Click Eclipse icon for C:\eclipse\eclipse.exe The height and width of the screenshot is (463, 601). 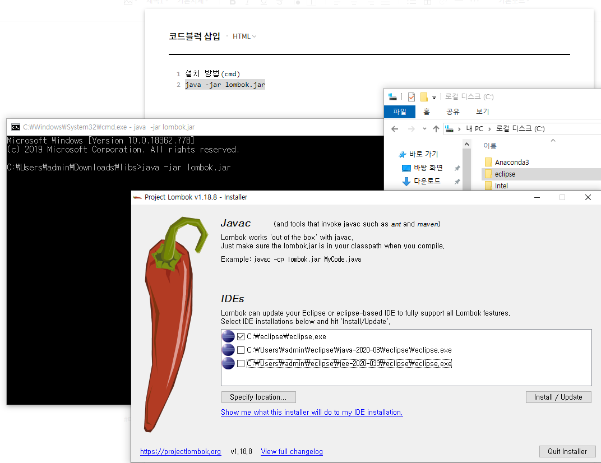click(228, 336)
